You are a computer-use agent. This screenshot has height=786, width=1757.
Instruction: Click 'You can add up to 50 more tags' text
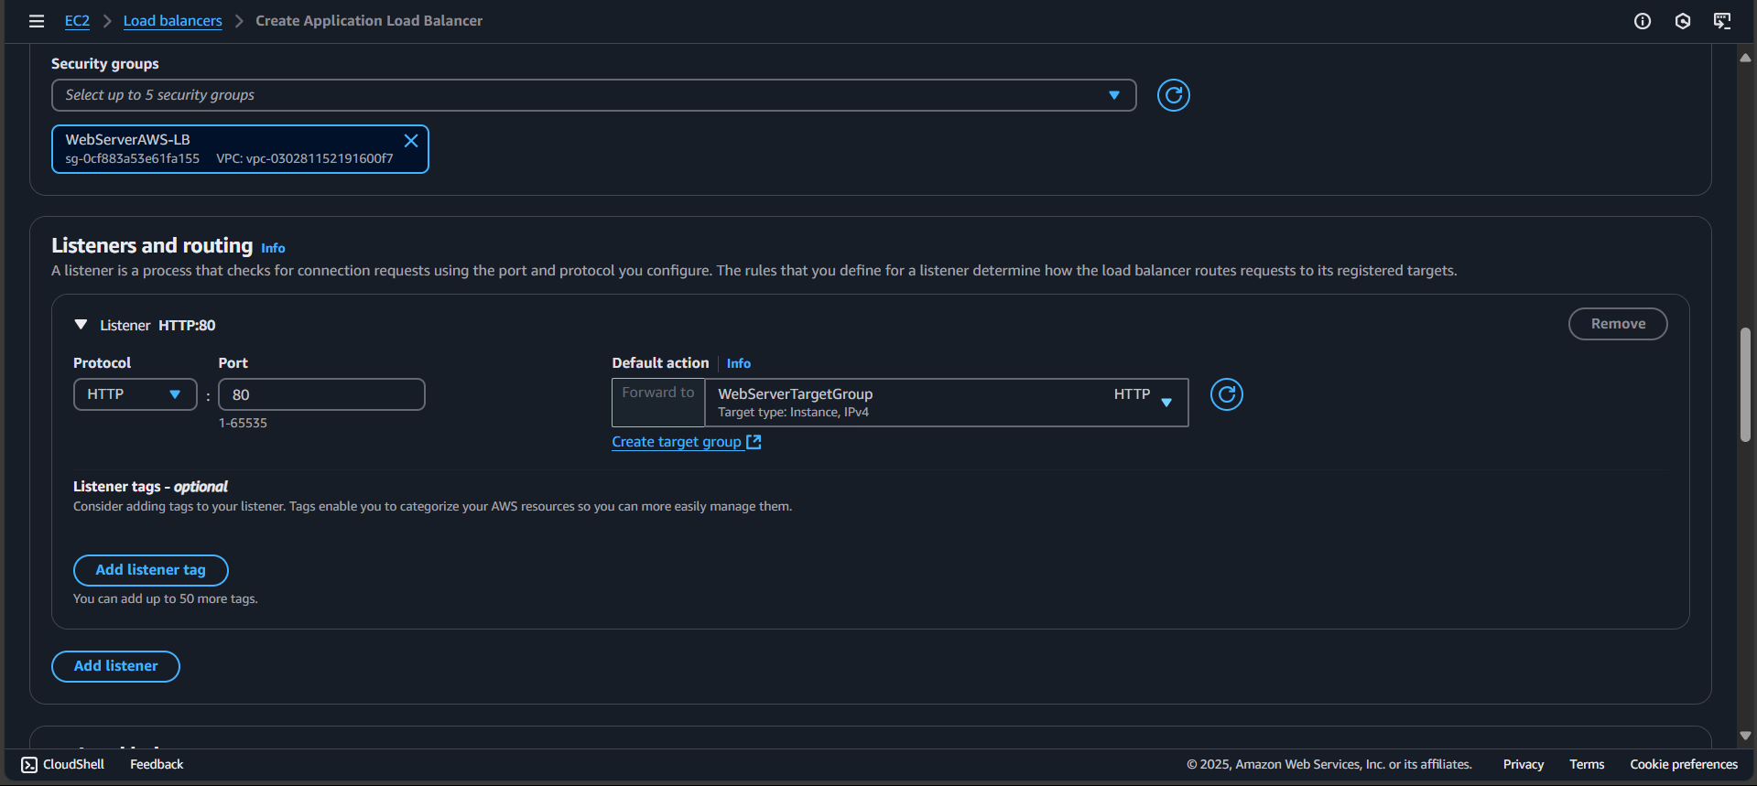pos(166,598)
